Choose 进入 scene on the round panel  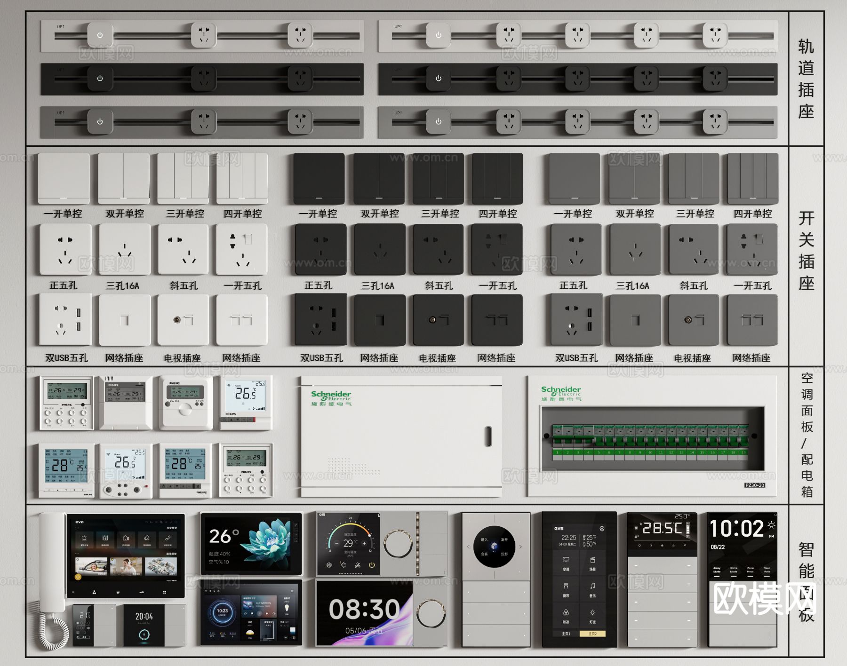click(x=484, y=539)
